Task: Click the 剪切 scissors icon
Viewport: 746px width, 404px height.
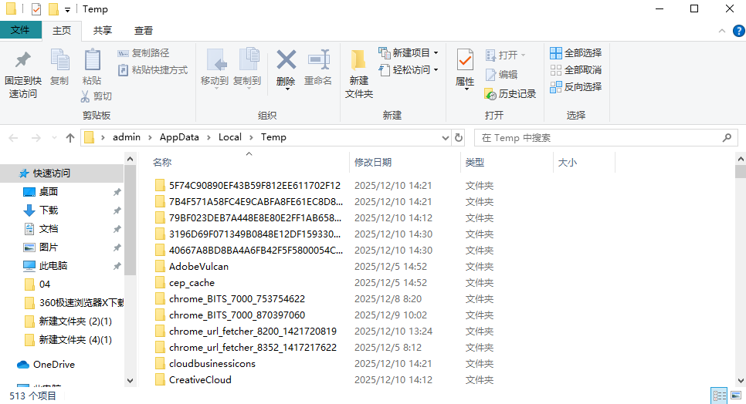Action: [x=85, y=96]
